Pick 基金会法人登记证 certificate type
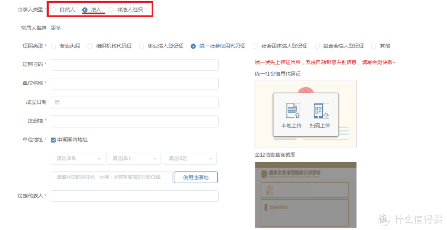 point(317,46)
